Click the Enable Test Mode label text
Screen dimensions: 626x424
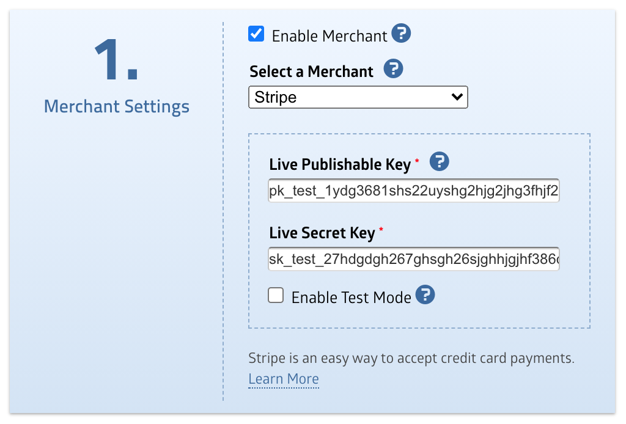tap(351, 298)
